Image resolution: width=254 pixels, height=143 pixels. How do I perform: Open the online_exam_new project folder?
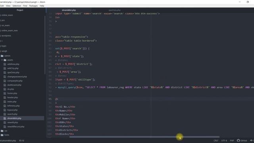point(10,31)
